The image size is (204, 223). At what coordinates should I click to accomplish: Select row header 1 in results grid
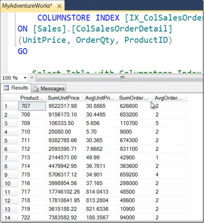click(x=10, y=106)
